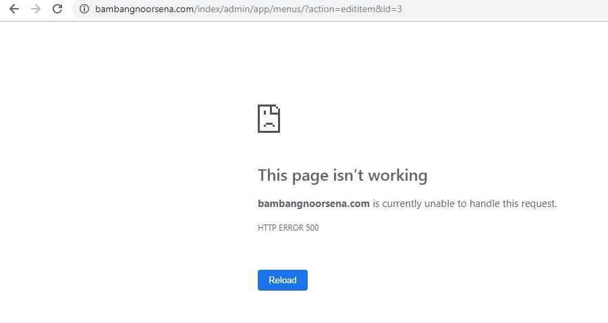Click the sad page error icon

click(269, 119)
